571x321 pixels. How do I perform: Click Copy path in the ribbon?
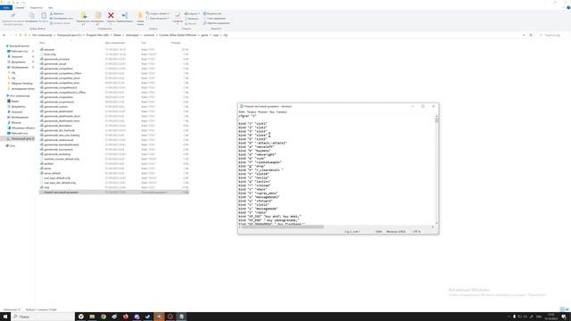pos(62,18)
